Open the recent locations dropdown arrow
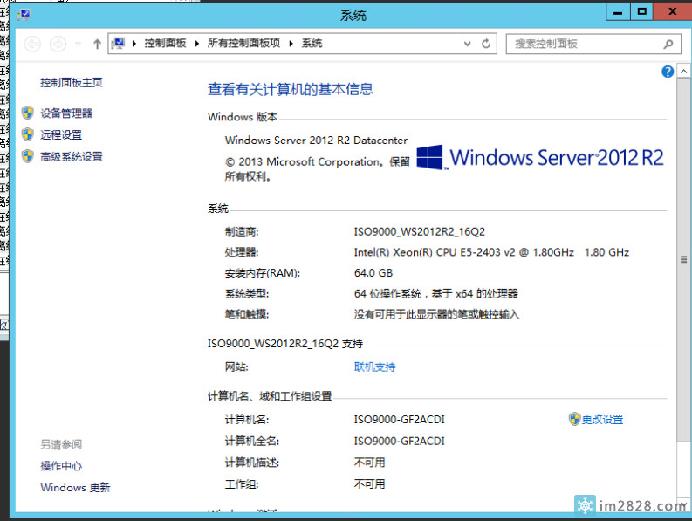Viewport: 692px width, 521px height. click(x=78, y=44)
